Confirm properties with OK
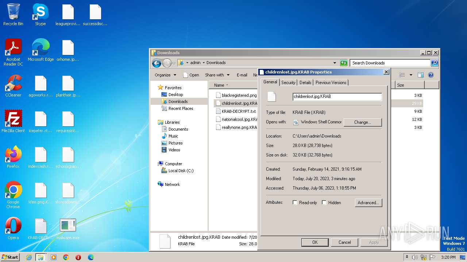The height and width of the screenshot is (262, 467). point(315,242)
